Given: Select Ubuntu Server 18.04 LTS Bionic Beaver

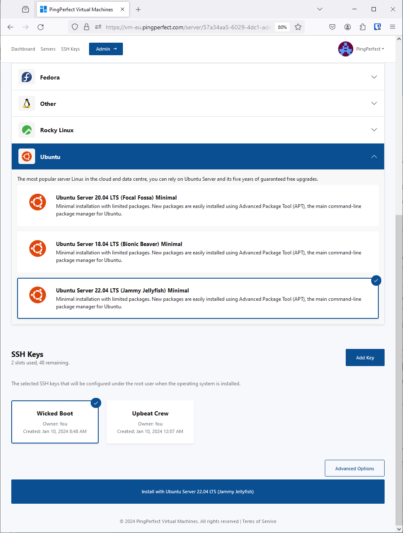Looking at the screenshot, I should point(198,252).
